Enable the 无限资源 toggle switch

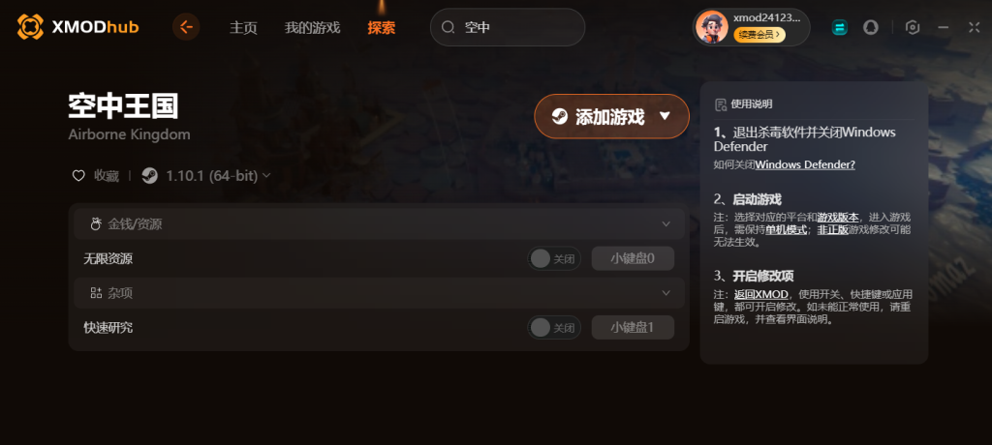(x=553, y=258)
